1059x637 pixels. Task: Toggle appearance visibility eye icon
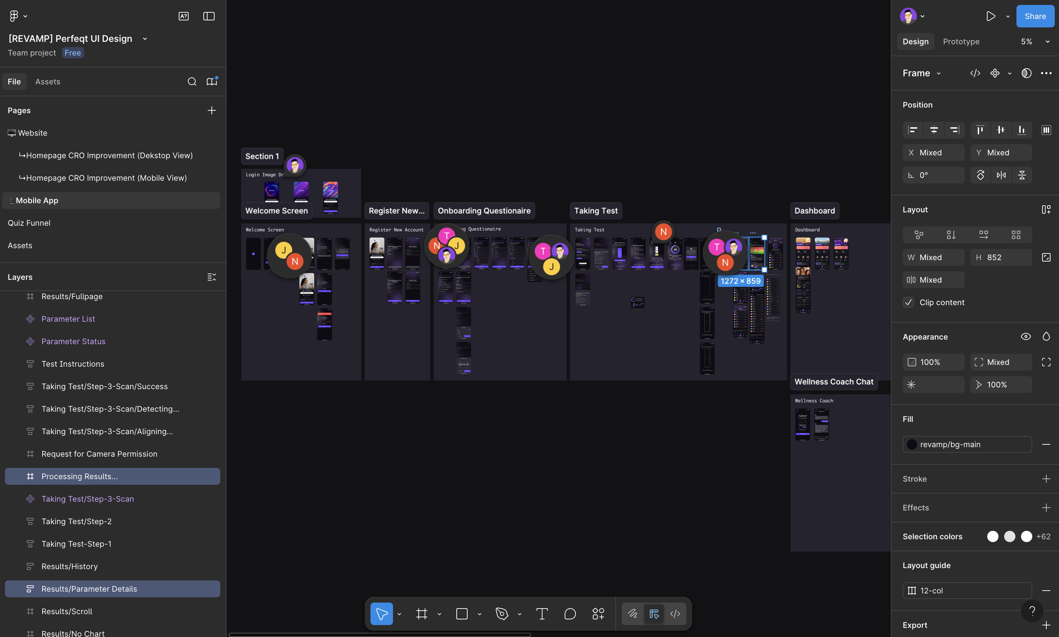[1026, 336]
